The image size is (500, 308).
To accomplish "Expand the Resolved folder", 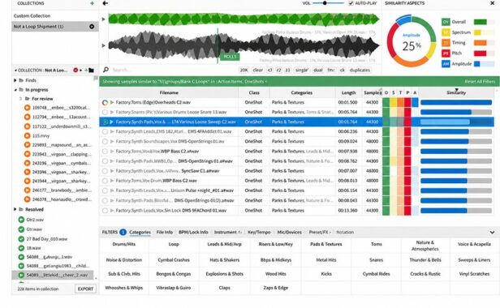I will pos(15,209).
